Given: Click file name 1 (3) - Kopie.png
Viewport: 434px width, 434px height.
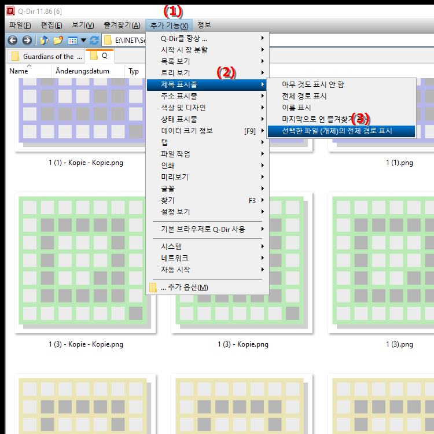Looking at the screenshot, I should [x=242, y=344].
